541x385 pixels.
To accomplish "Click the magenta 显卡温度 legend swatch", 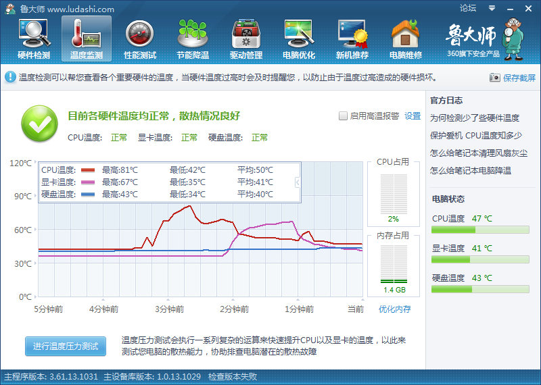I will [88, 182].
